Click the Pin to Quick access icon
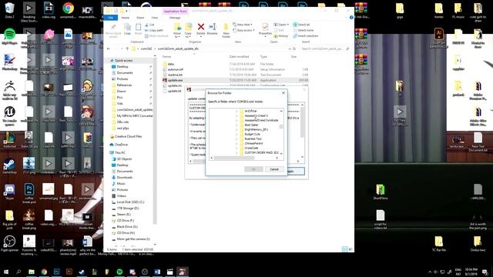This screenshot has height=277, width=493. (x=113, y=27)
